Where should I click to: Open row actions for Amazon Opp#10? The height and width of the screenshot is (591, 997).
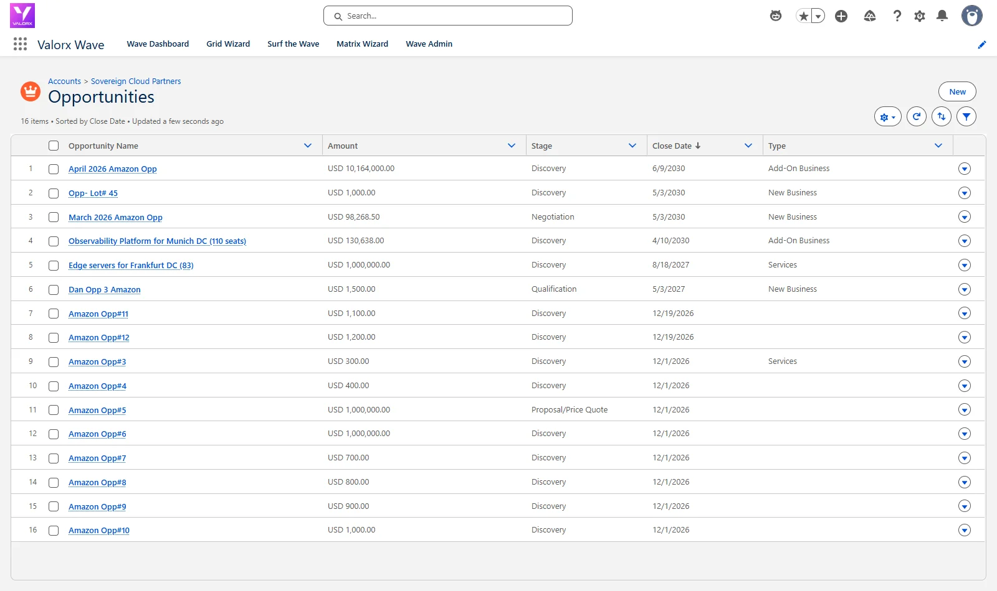pos(965,530)
